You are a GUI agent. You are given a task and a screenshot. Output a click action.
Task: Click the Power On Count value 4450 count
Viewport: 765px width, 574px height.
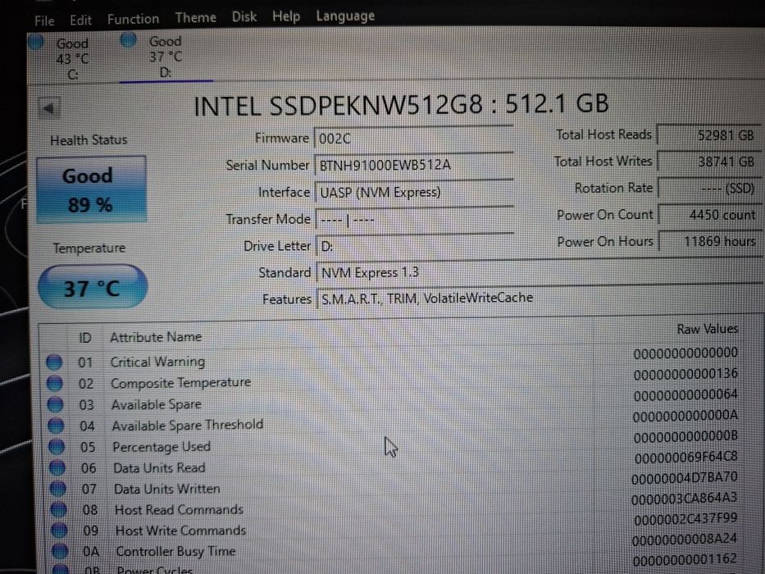pos(710,215)
